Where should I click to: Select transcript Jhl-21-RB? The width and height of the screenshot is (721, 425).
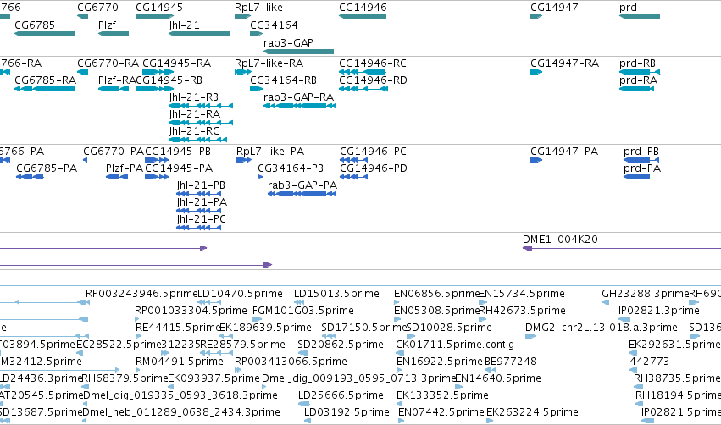point(193,97)
